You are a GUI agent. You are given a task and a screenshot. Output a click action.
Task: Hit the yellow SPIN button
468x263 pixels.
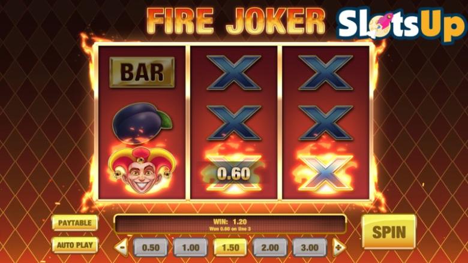(389, 232)
